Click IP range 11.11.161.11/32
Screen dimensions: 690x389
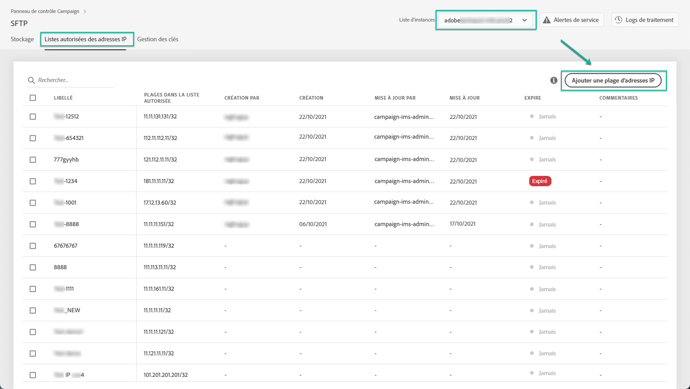(x=159, y=289)
